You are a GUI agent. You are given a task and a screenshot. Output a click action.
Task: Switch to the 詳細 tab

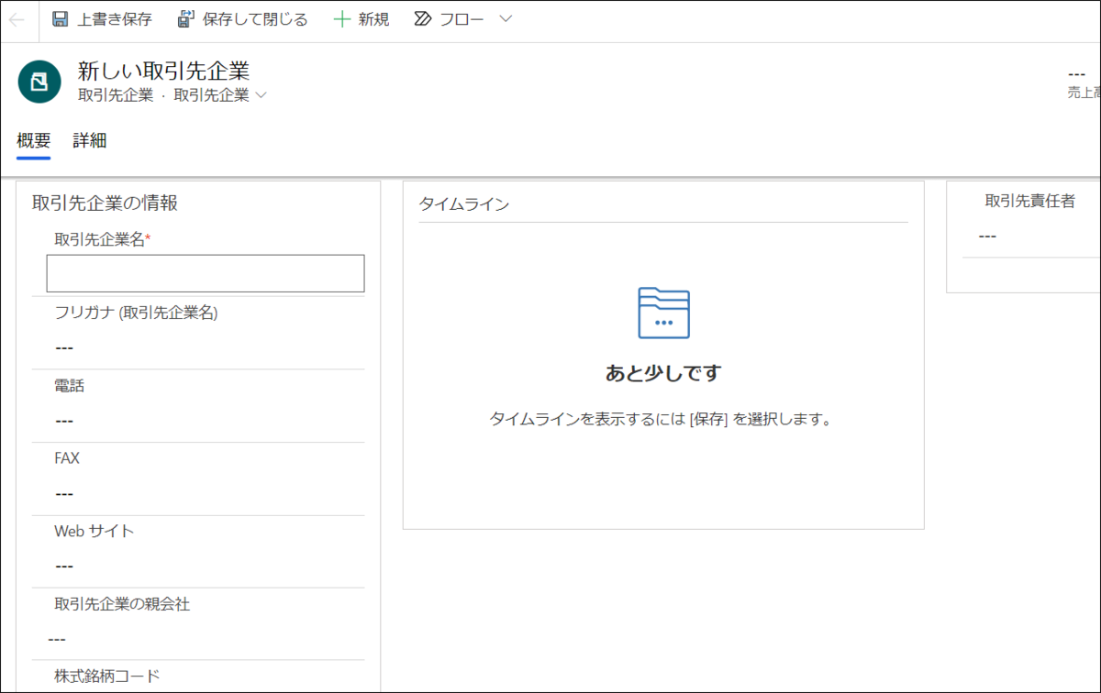click(x=88, y=140)
